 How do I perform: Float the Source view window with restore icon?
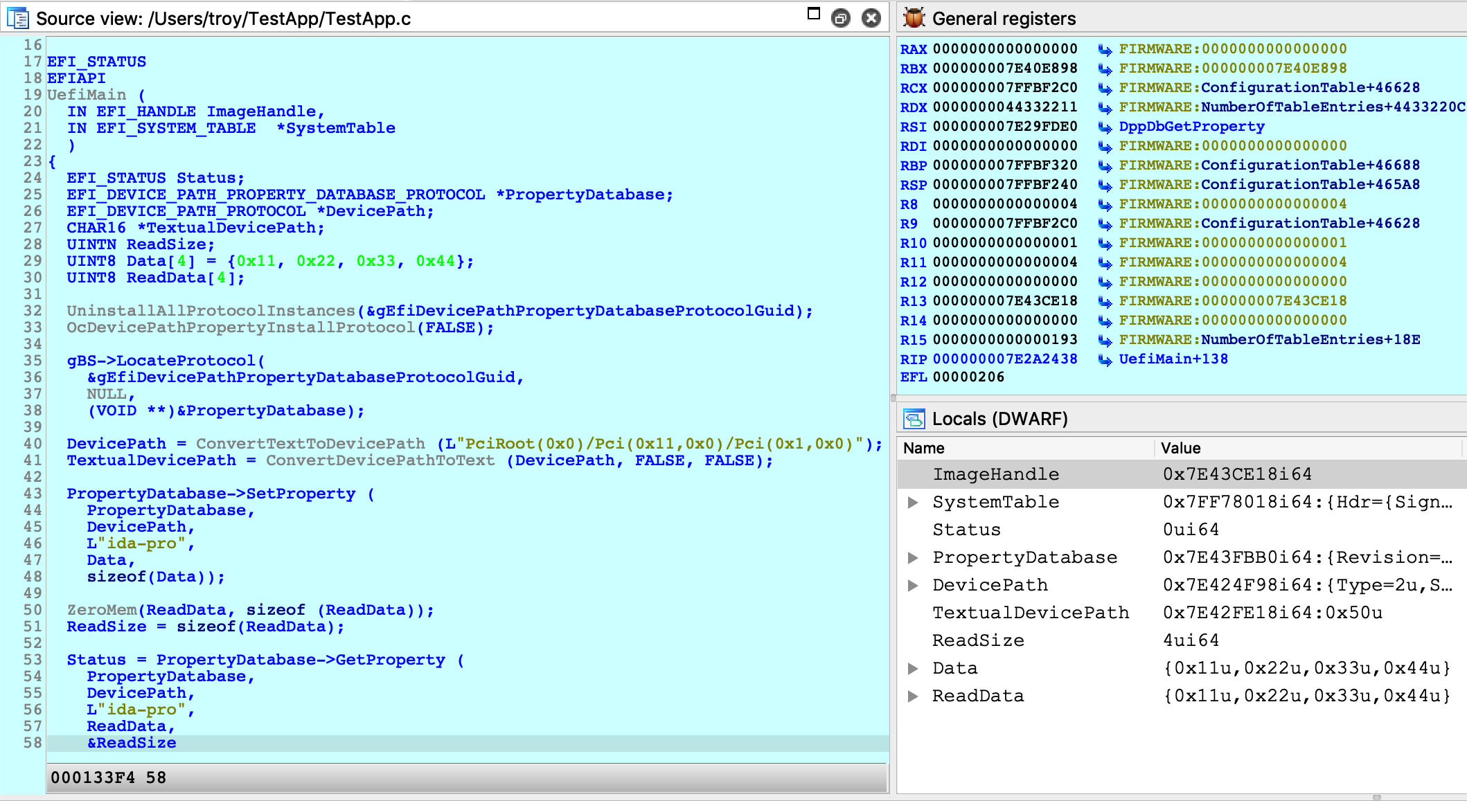pyautogui.click(x=840, y=18)
